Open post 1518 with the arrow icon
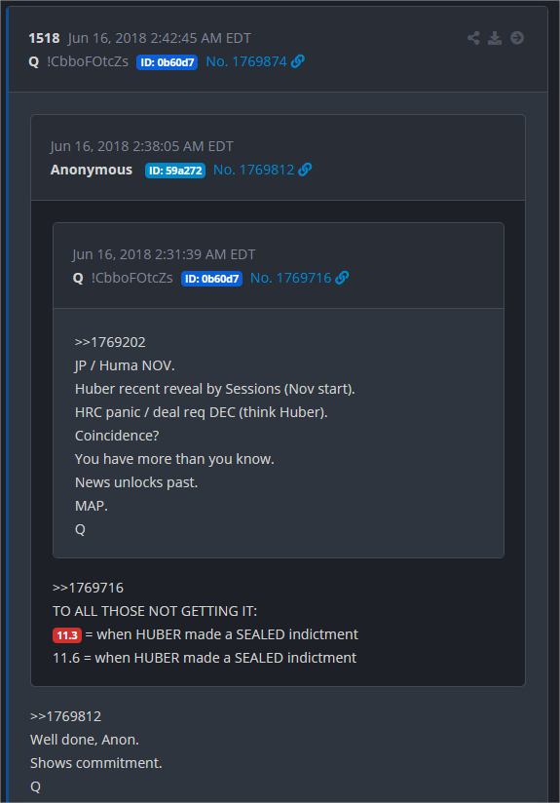The image size is (560, 803). click(517, 38)
